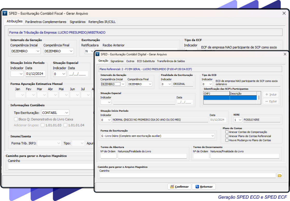Open the ECD Competência Final dropdown
The width and height of the screenshot is (290, 201).
coord(150,84)
